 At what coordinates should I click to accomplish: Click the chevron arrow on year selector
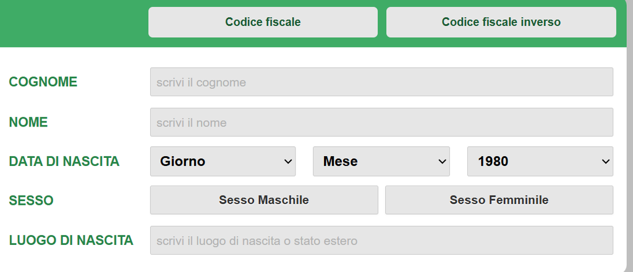(x=605, y=162)
